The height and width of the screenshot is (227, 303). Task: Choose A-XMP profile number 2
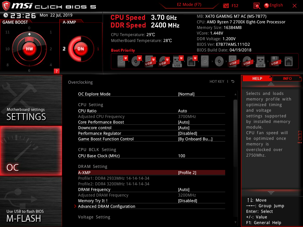[x=64, y=49]
